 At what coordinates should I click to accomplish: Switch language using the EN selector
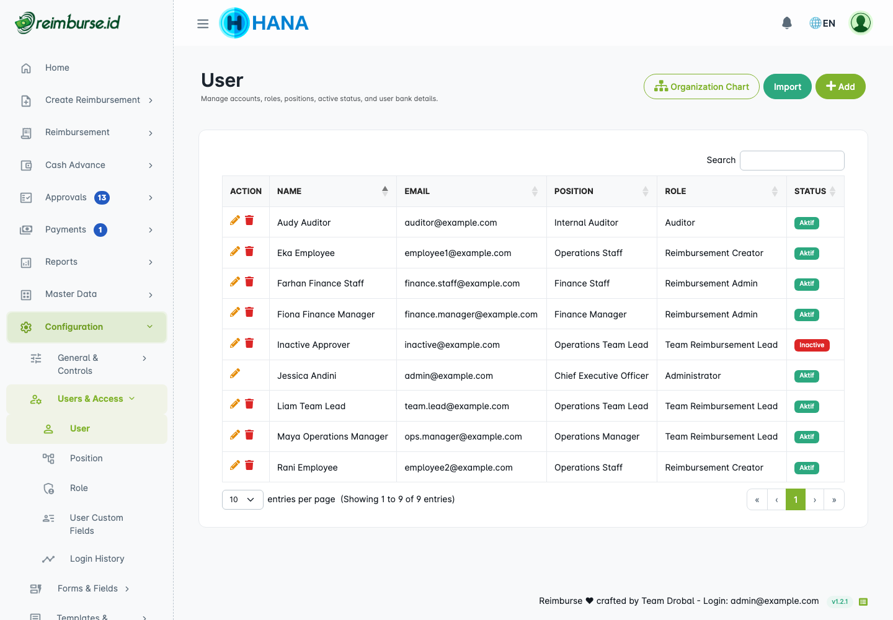tap(822, 23)
